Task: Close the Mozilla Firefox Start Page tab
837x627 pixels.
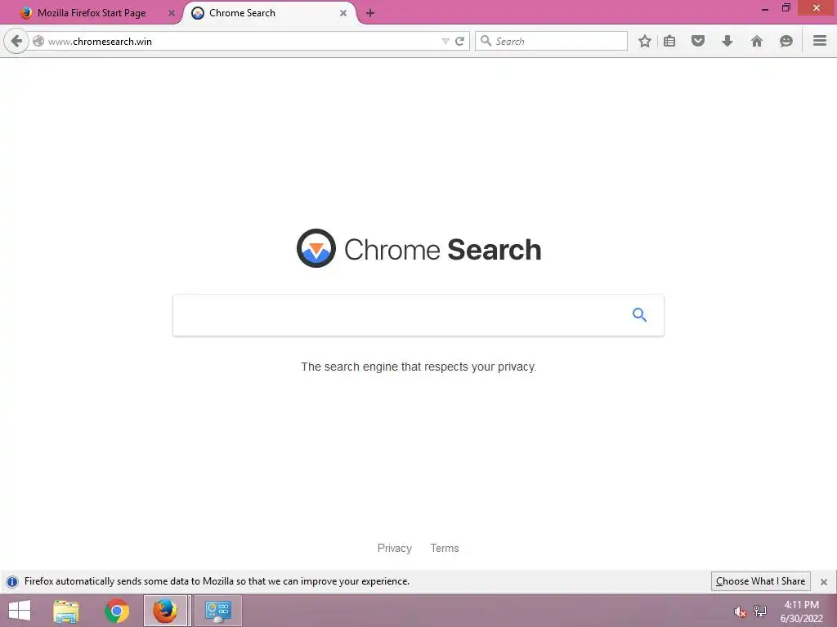Action: [172, 13]
